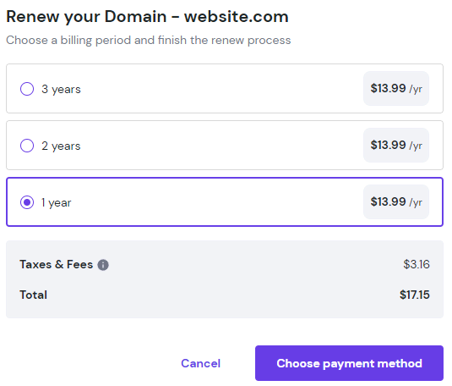452x386 pixels.
Task: Click the "2 years" option label
Action: click(61, 146)
